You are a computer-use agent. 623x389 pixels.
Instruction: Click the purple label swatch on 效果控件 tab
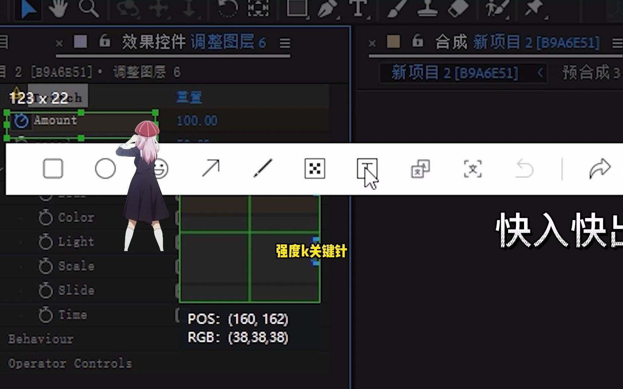coord(80,42)
